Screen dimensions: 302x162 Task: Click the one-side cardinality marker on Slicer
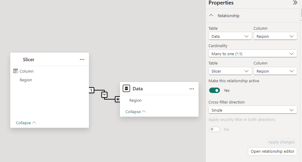point(91,90)
